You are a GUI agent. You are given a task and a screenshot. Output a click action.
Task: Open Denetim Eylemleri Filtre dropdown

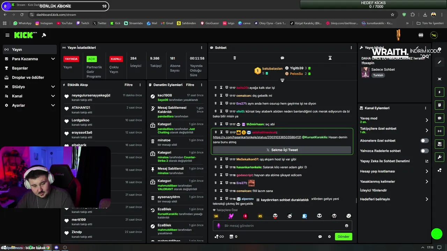click(190, 85)
